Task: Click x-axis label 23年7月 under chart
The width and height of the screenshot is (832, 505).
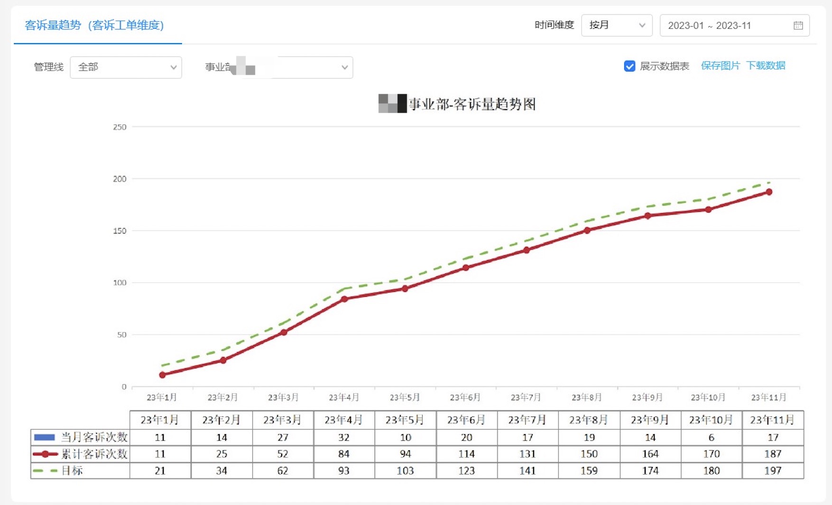Action: pos(526,397)
